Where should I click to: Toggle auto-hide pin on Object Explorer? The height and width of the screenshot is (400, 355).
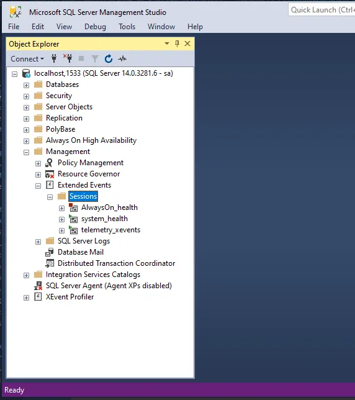[177, 43]
